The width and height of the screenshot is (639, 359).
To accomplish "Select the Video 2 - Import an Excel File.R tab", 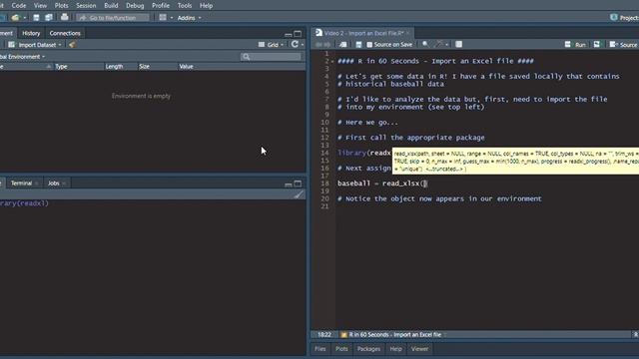I will pos(363,33).
